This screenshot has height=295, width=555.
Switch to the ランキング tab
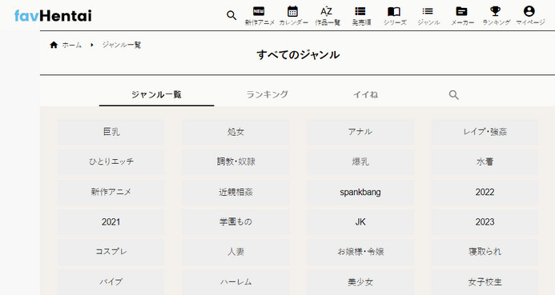coord(267,94)
